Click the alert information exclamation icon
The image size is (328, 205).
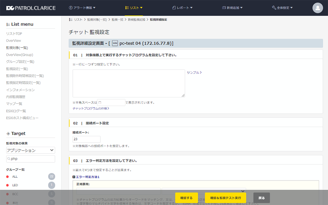(x=71, y=8)
